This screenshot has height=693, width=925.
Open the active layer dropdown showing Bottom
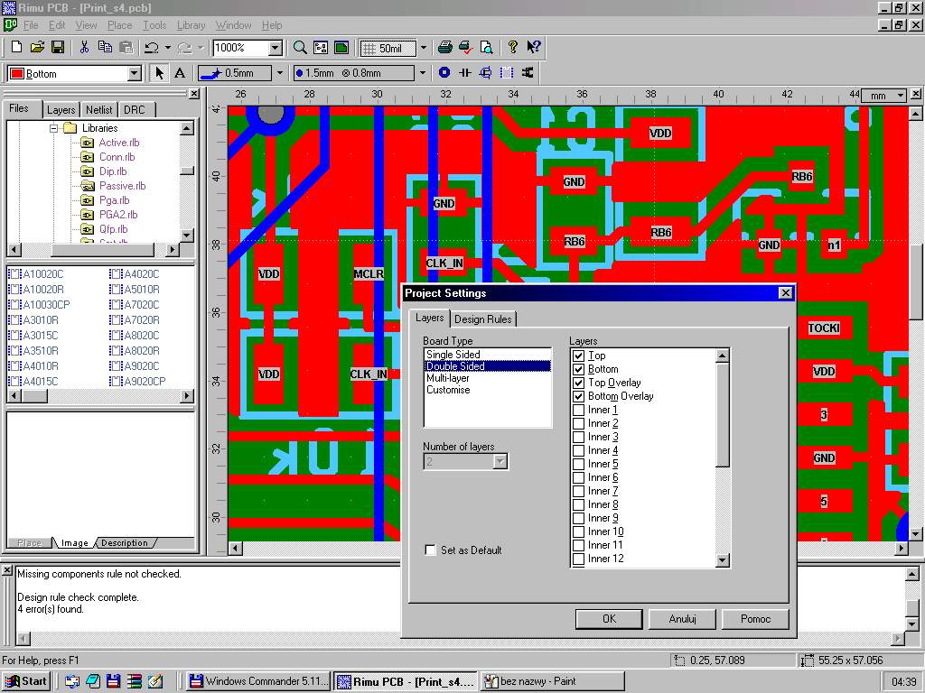pyautogui.click(x=135, y=74)
